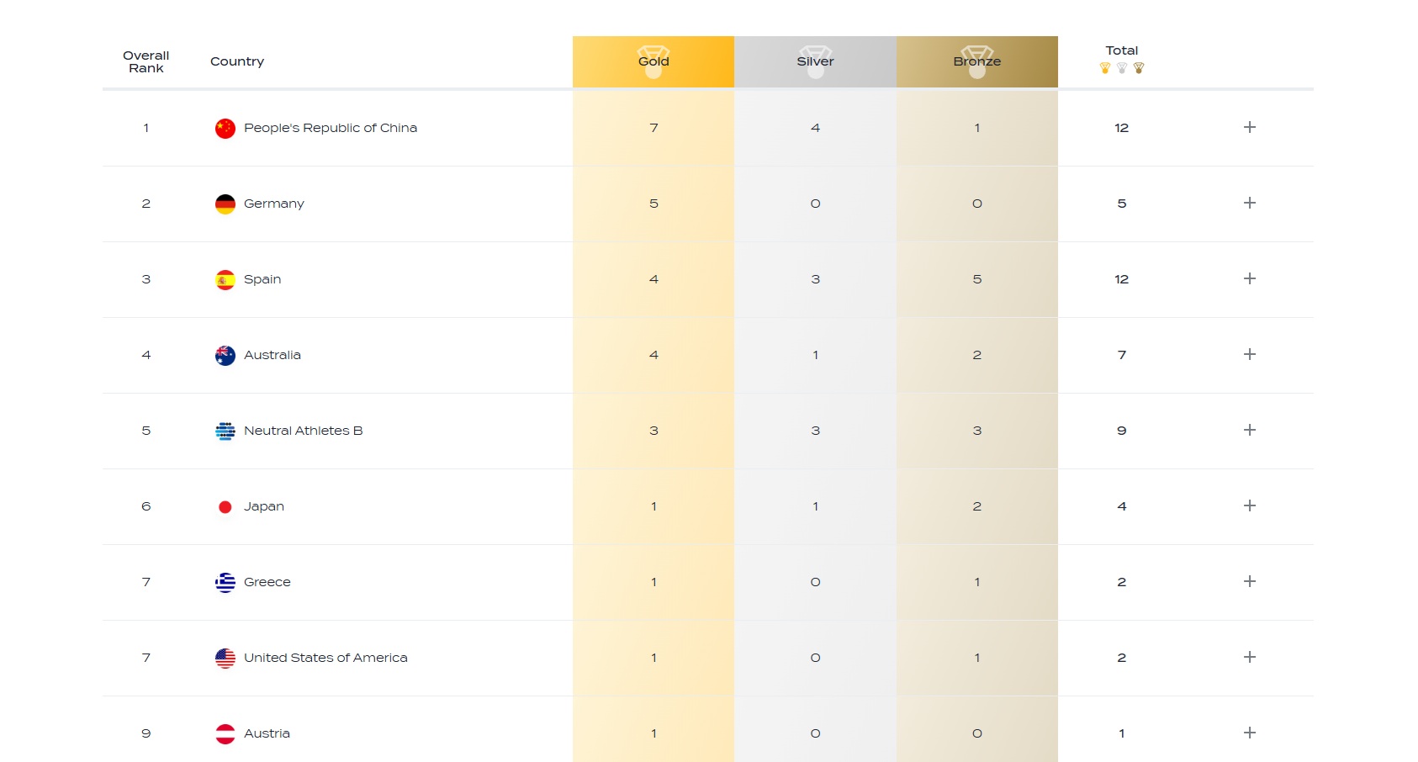1418x762 pixels.
Task: Click the China flag icon
Action: [225, 128]
